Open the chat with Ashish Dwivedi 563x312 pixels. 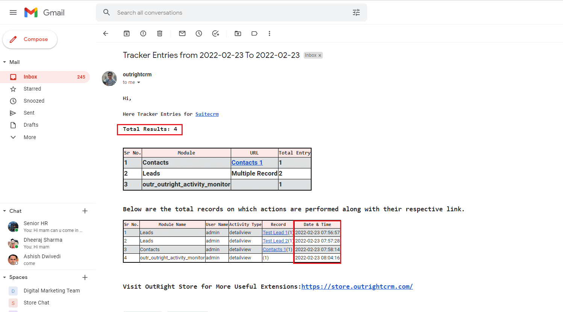click(x=48, y=260)
